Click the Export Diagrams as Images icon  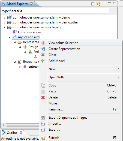click(x=43, y=118)
